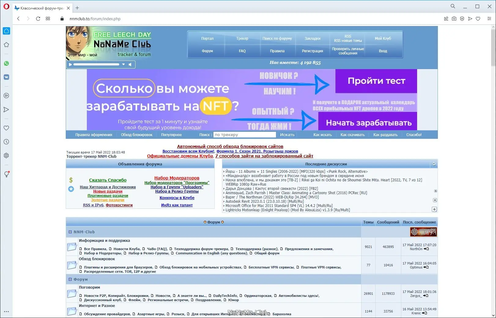Open Обход блокировок in blue bar
Image resolution: width=496 pixels, height=318 pixels.
[x=136, y=135]
